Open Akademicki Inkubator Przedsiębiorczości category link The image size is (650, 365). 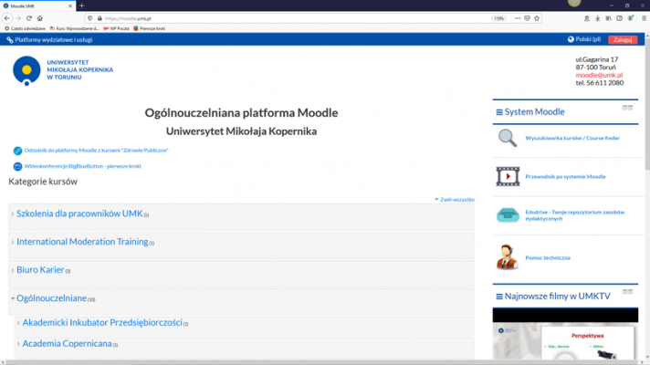(102, 323)
